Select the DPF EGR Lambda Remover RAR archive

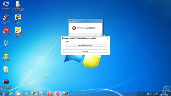coord(6,84)
